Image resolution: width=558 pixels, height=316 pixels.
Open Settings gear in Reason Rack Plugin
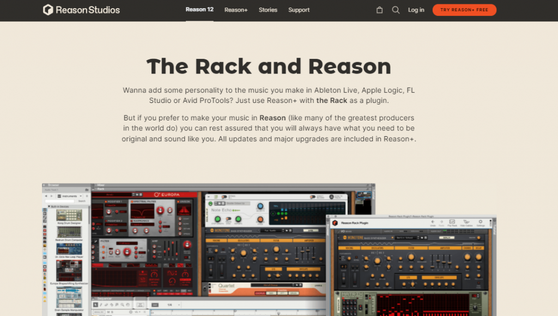pos(481,223)
